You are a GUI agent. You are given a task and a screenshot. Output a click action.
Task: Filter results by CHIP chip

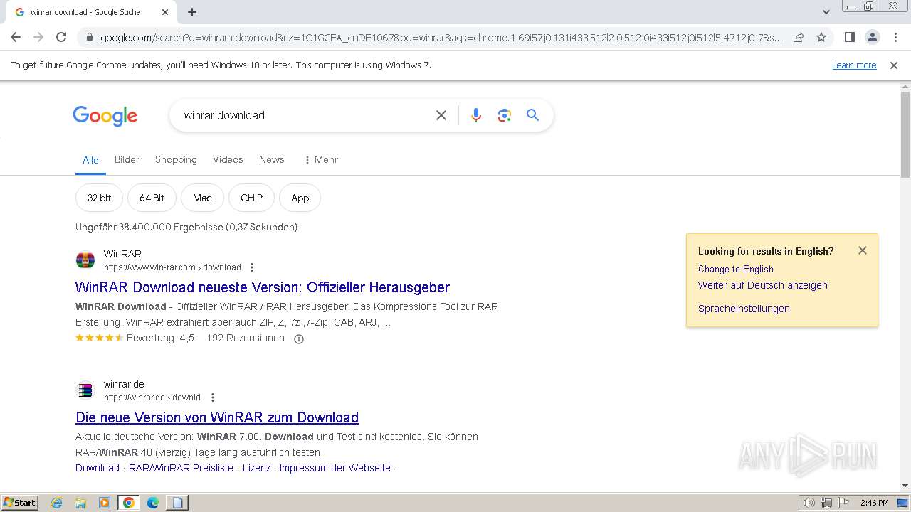click(x=251, y=198)
